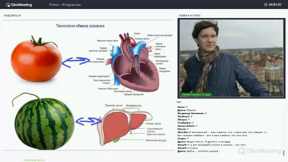Select the chat message from Ирина shtern
Image resolution: width=288 pixels, height=162 pixels.
click(x=188, y=126)
